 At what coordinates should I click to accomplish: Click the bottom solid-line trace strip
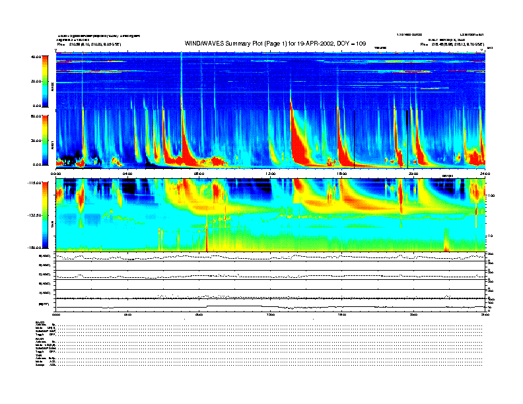click(271, 306)
